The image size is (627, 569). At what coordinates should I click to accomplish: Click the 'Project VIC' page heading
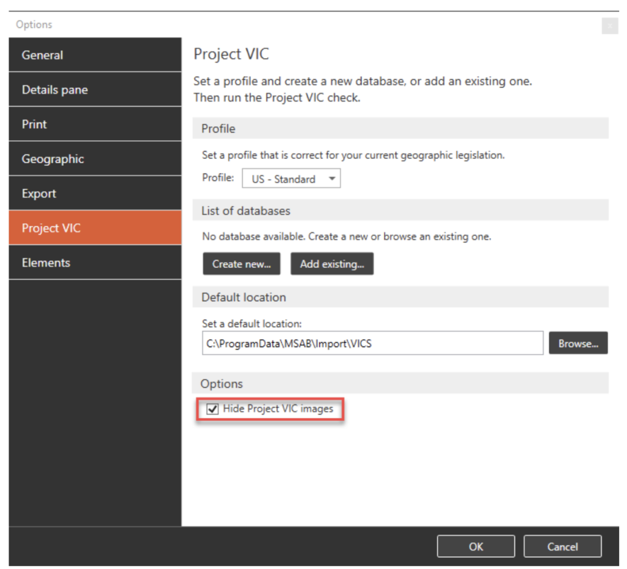231,54
